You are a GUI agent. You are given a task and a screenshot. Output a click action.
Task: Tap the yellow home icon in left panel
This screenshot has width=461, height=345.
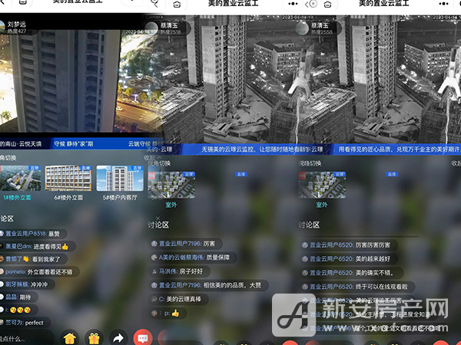tap(70, 338)
